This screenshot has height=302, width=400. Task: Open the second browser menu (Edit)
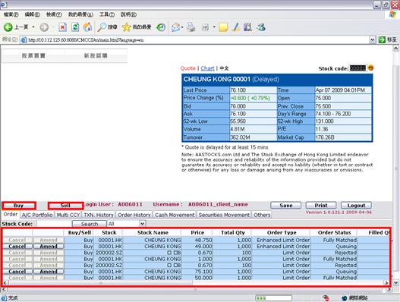[33, 14]
